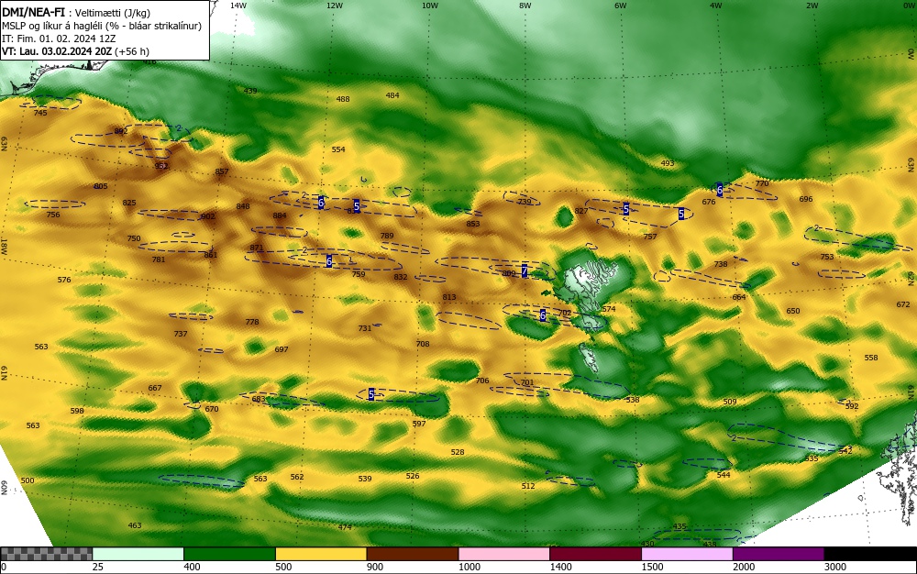The height and width of the screenshot is (574, 917).
Task: Click the map value 463
Action: pos(135,525)
